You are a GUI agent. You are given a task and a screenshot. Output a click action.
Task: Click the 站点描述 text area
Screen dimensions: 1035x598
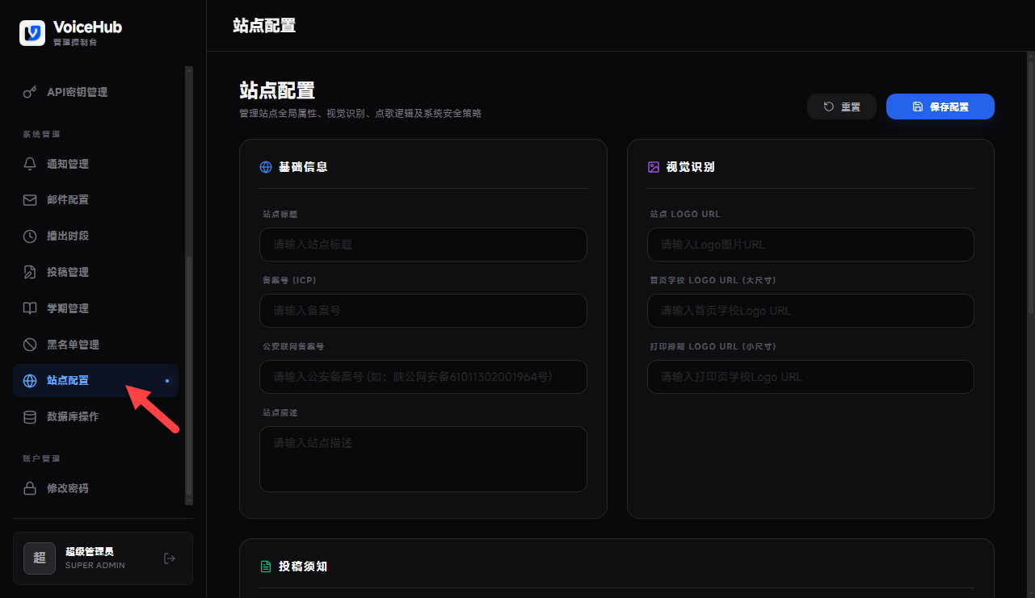coord(423,459)
